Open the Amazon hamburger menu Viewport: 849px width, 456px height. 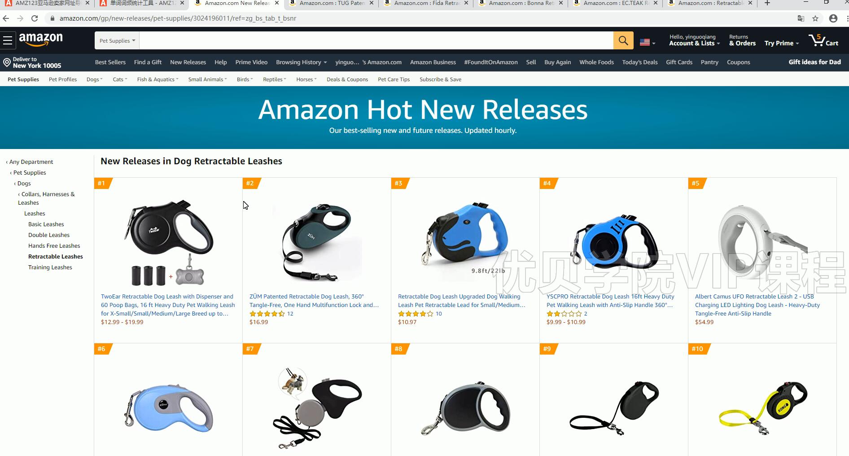[8, 40]
